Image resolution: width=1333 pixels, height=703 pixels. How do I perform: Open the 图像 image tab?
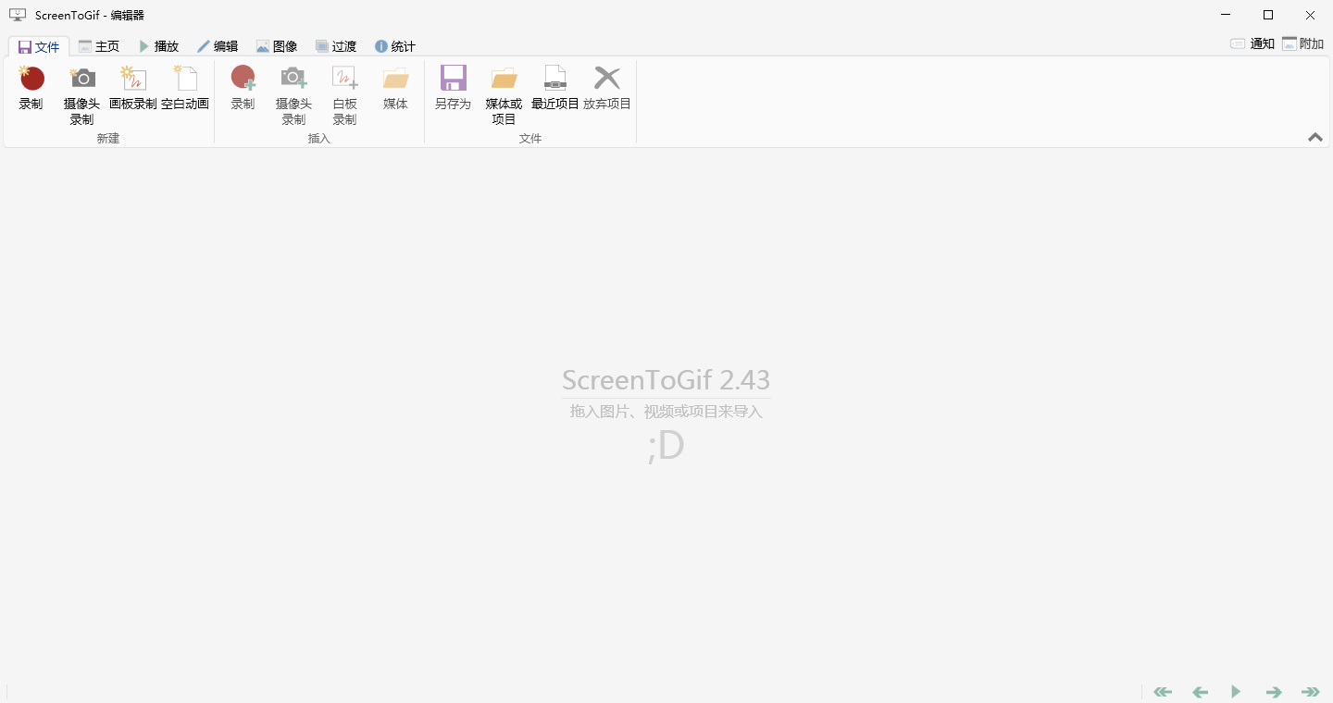[x=277, y=46]
